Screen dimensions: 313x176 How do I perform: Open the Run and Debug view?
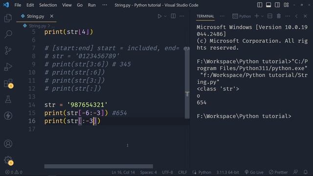8,67
